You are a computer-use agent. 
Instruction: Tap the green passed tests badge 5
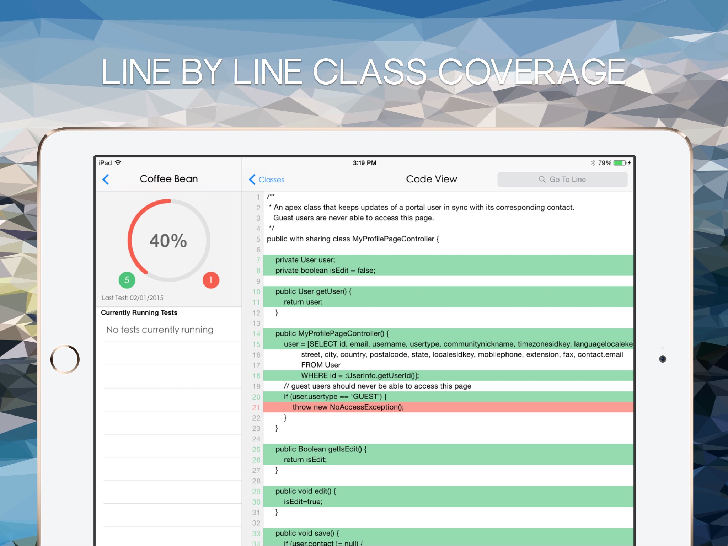click(127, 280)
